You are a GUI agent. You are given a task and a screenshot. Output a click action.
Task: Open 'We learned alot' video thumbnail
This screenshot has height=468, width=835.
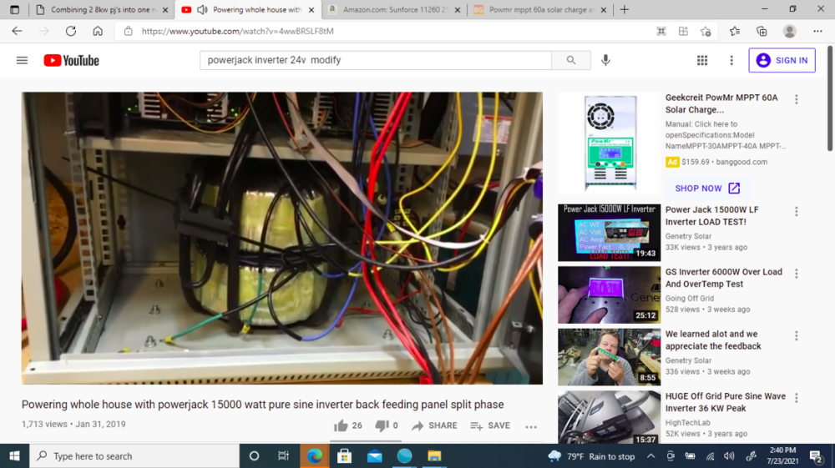[x=610, y=357]
